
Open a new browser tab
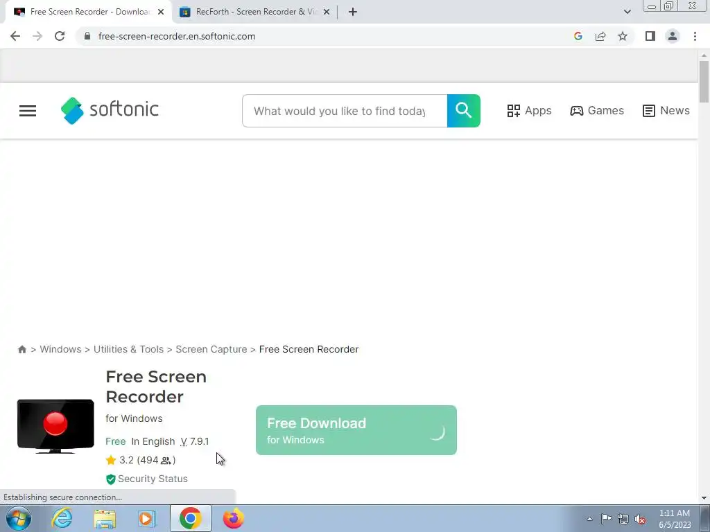[353, 12]
